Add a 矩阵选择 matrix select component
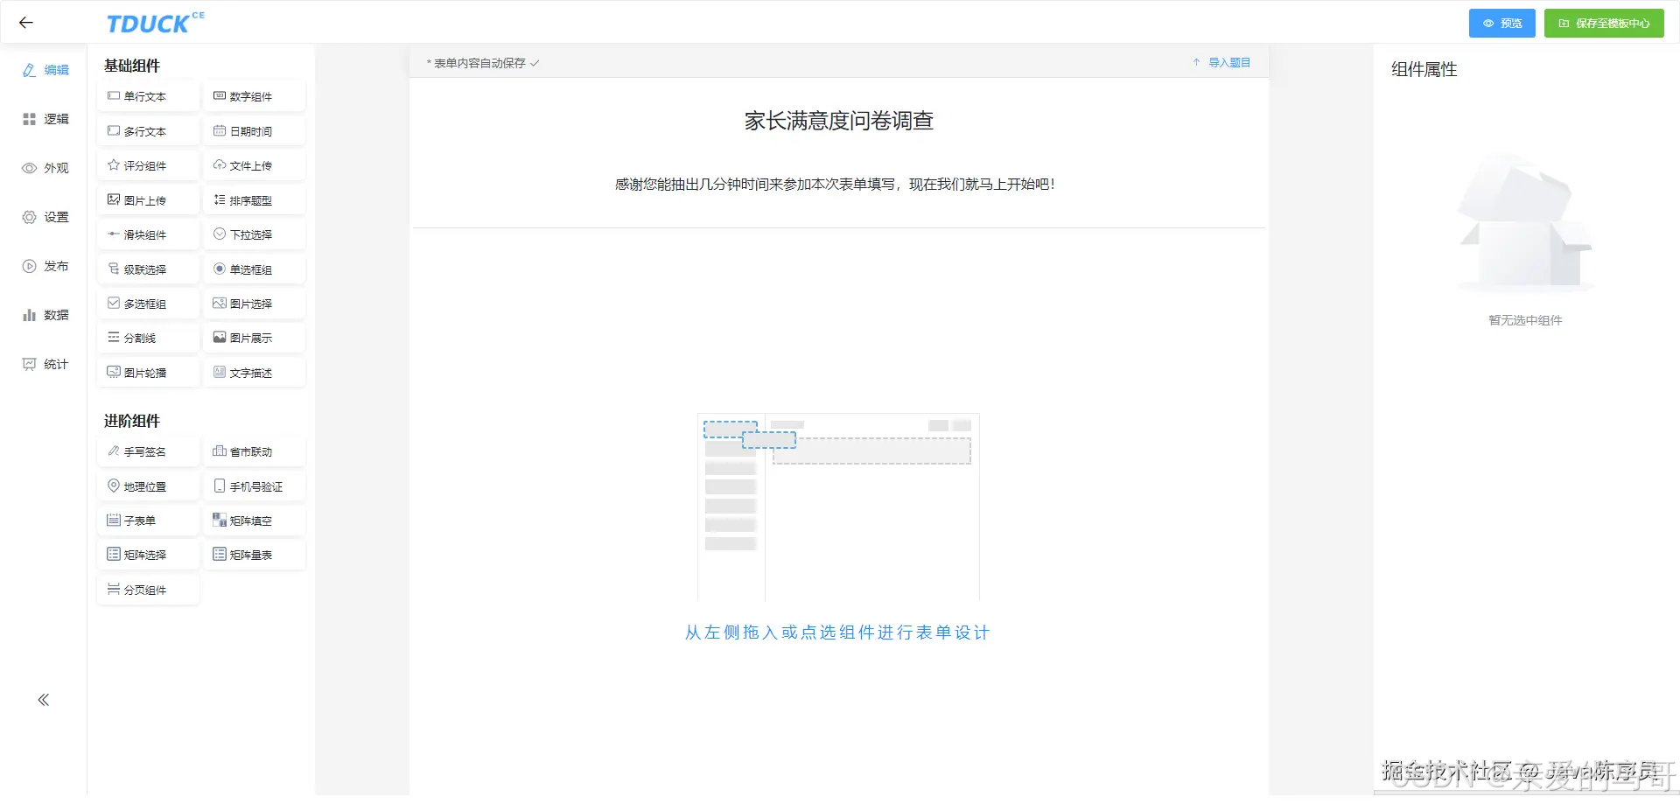The height and width of the screenshot is (804, 1680). click(x=149, y=555)
